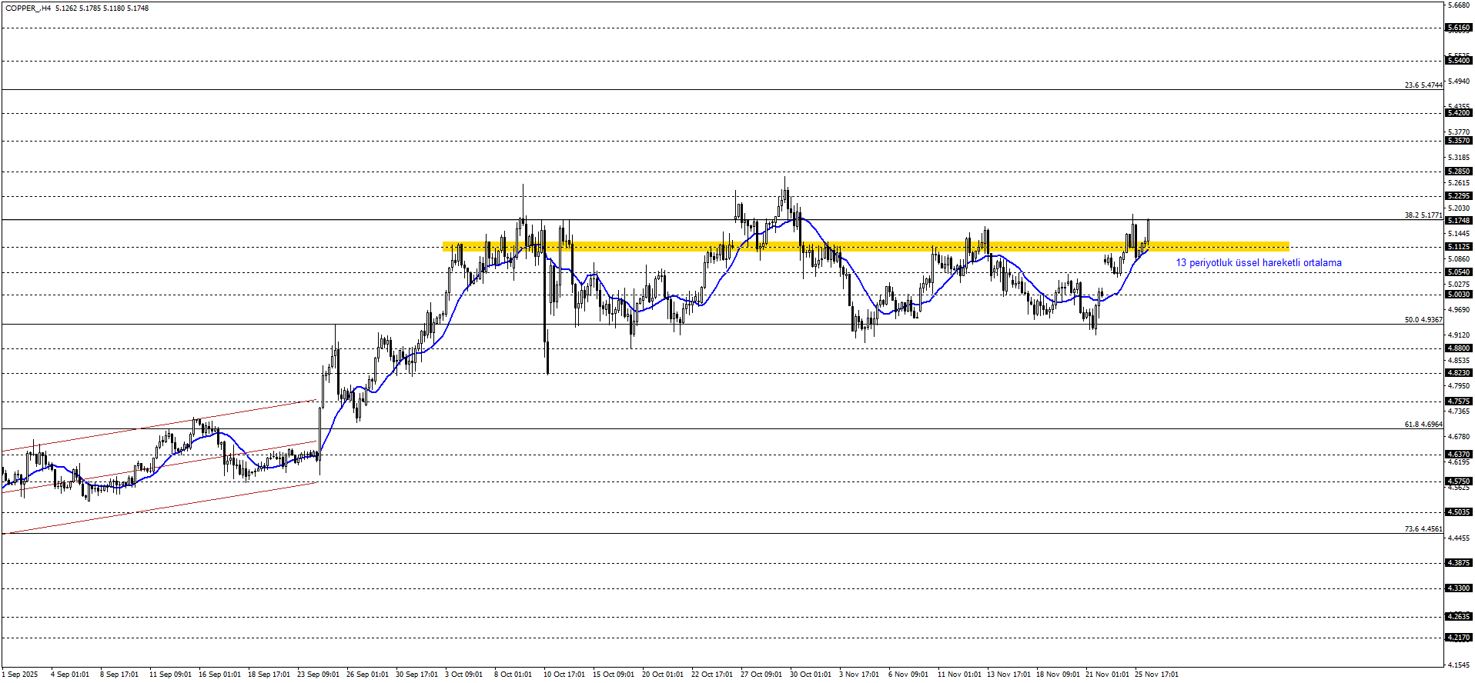Select the 50.0 4.9367 Fibonacci label
The height and width of the screenshot is (683, 1475).
pyautogui.click(x=1423, y=320)
